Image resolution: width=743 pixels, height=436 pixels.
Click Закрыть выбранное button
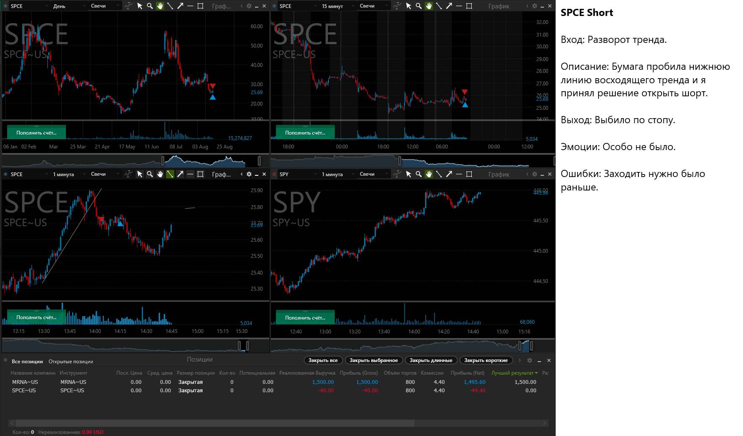click(x=374, y=360)
